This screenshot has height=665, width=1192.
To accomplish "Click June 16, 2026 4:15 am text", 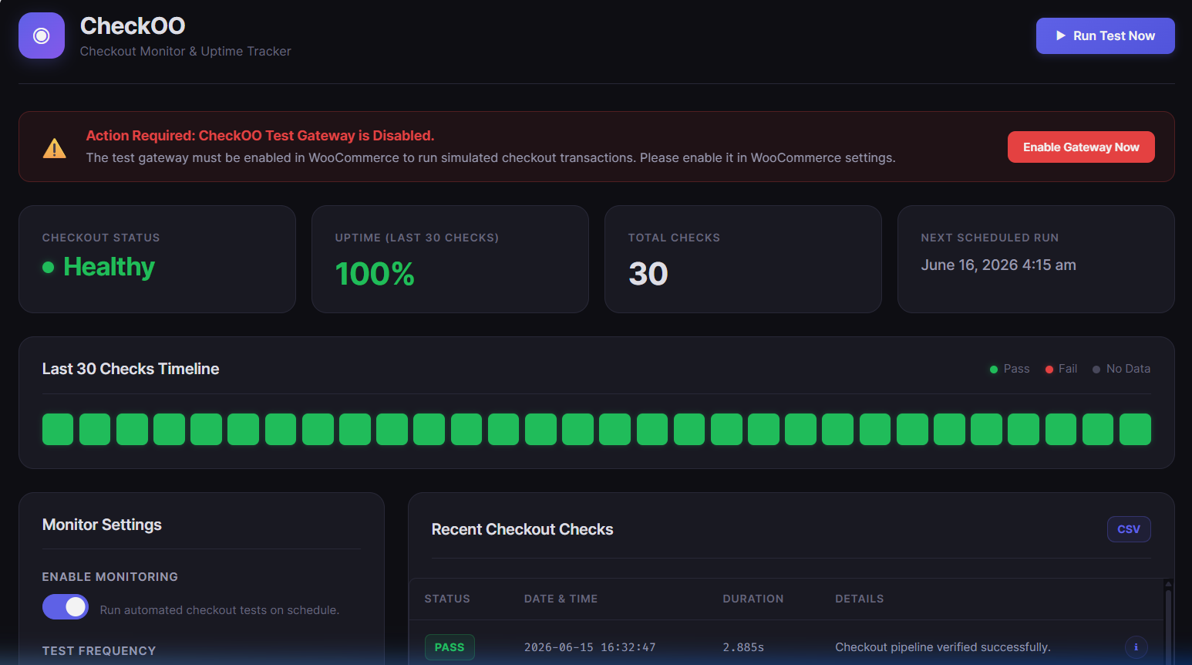I will 998,265.
